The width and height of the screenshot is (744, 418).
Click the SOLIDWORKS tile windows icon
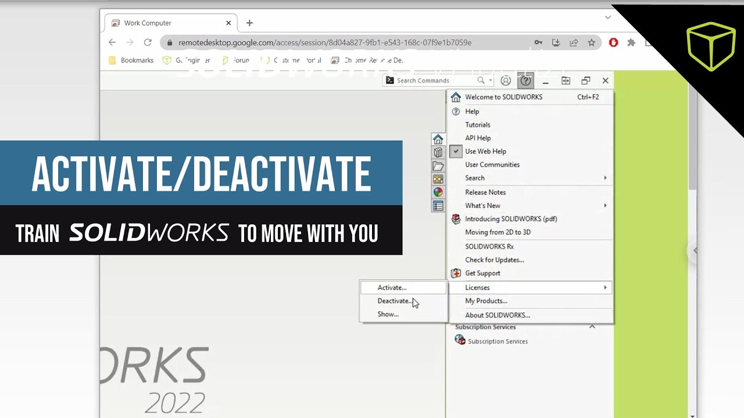tap(566, 81)
